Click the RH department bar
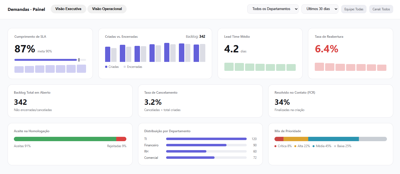This screenshot has width=400, height=174. click(x=206, y=151)
